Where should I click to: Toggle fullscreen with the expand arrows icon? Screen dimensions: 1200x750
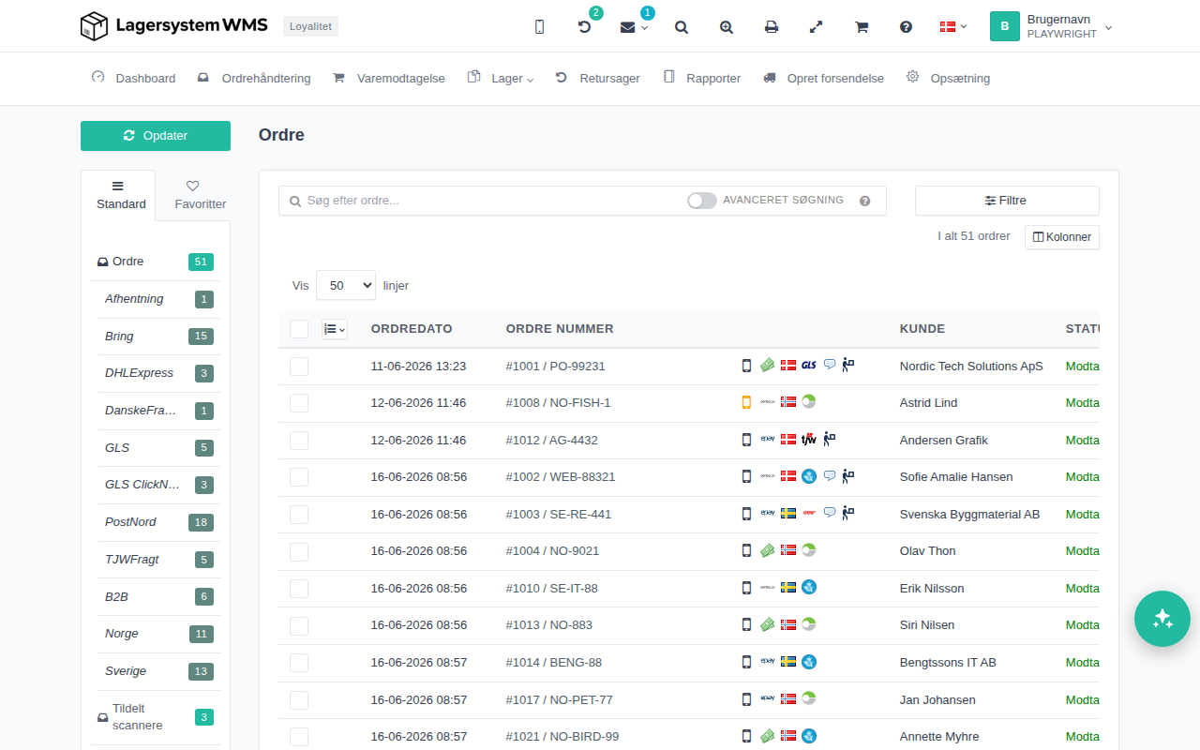coord(816,27)
